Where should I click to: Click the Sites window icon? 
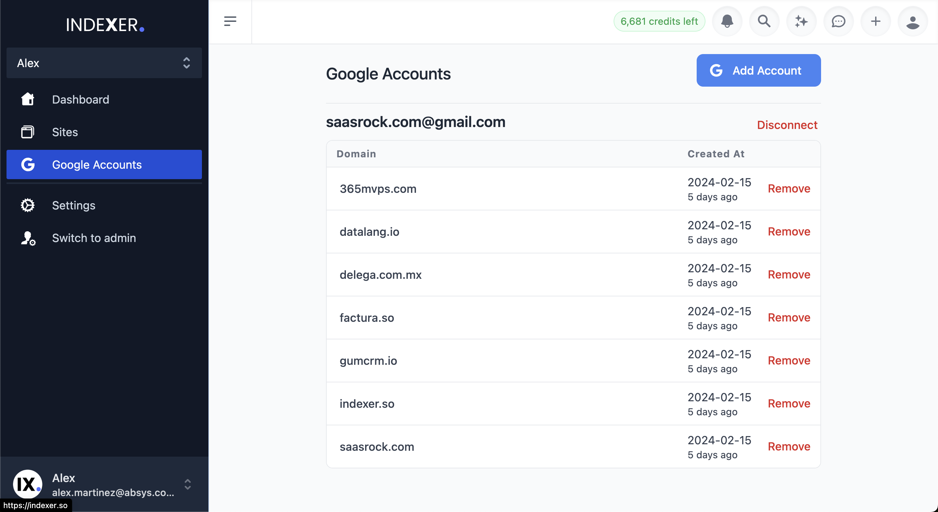pyautogui.click(x=28, y=132)
